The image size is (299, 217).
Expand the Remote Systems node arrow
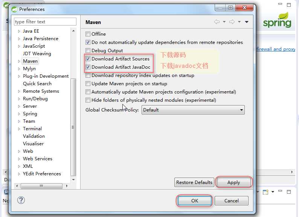(x=19, y=91)
